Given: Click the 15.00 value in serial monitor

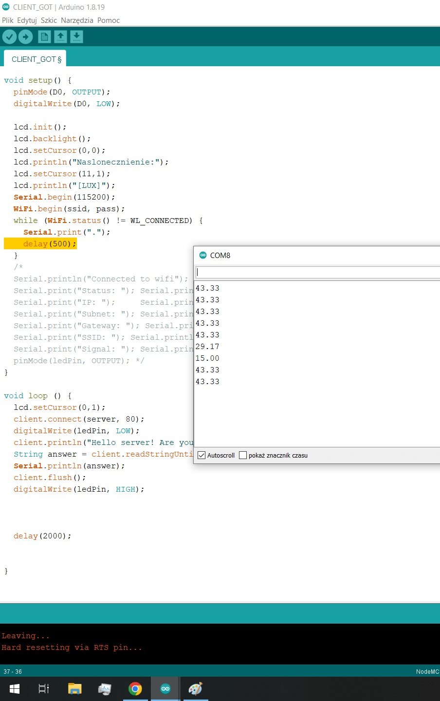Looking at the screenshot, I should (207, 358).
